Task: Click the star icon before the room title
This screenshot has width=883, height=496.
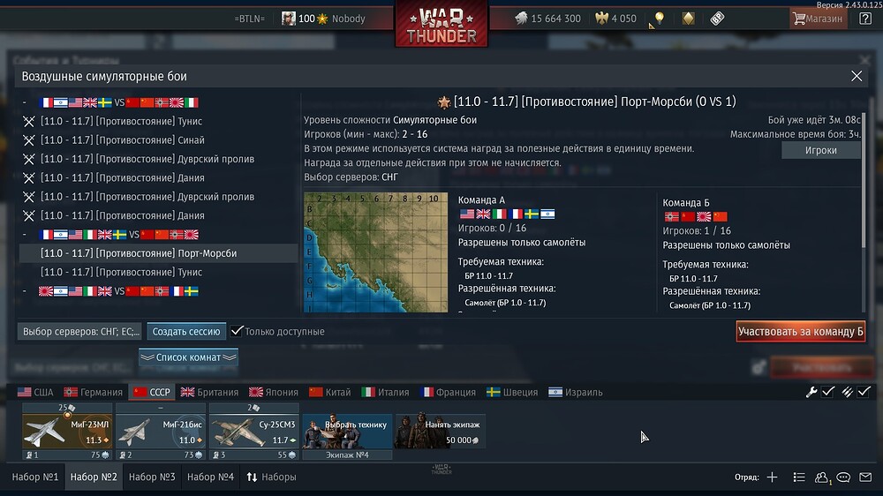Action: pos(444,101)
